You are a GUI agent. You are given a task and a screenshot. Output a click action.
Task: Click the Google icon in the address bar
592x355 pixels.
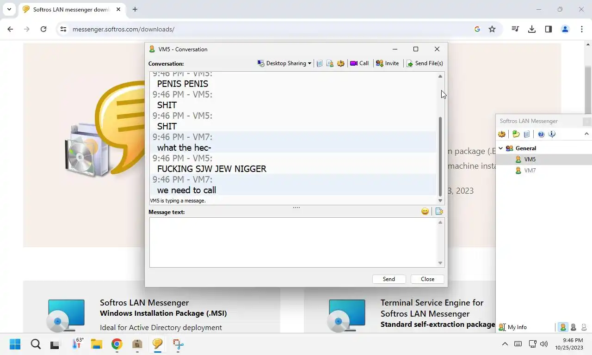(x=477, y=29)
